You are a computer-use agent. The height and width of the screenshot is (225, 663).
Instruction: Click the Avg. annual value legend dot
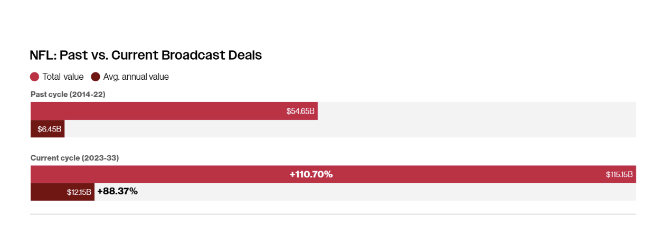pos(96,77)
